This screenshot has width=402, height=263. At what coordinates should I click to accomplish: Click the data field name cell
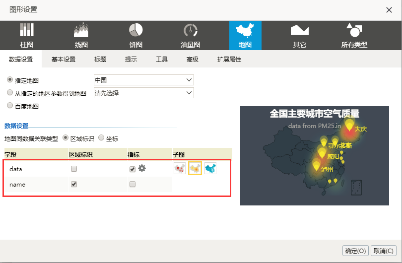[x=36, y=169]
